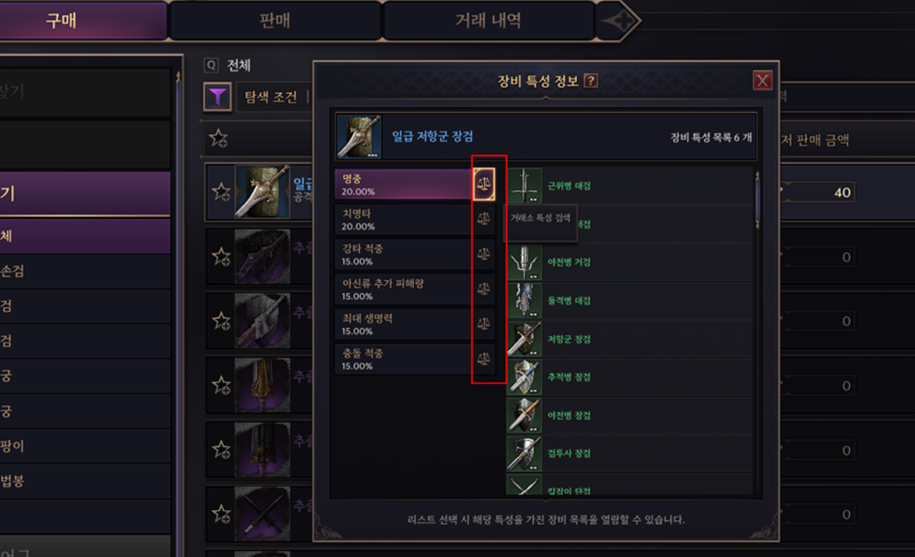Toggle favorite star on second listed item
Image resolution: width=915 pixels, height=557 pixels.
click(221, 257)
